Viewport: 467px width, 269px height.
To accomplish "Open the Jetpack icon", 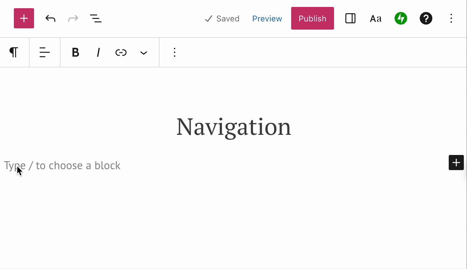I will pyautogui.click(x=401, y=18).
